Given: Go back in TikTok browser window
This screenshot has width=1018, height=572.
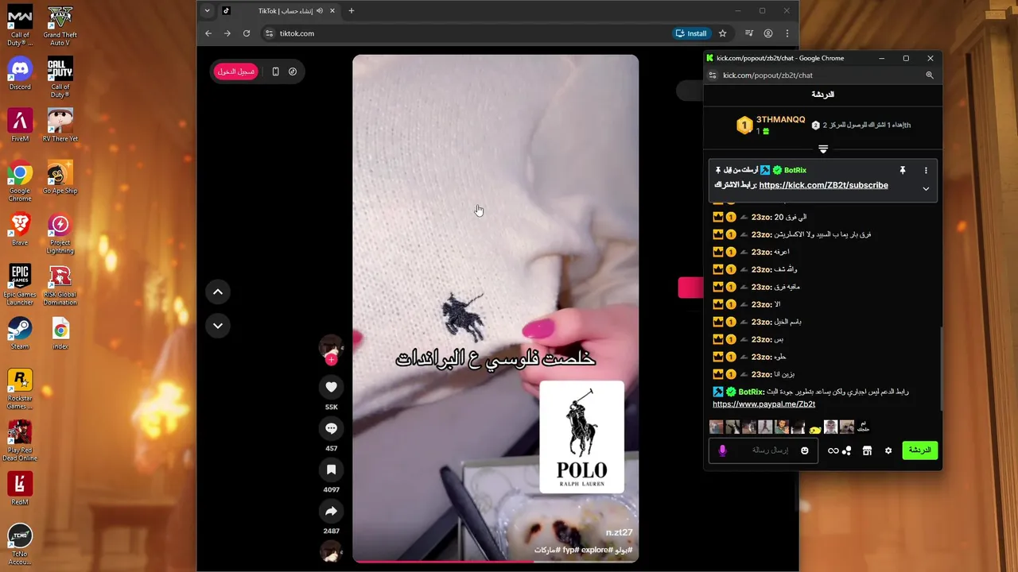Looking at the screenshot, I should click(x=208, y=33).
